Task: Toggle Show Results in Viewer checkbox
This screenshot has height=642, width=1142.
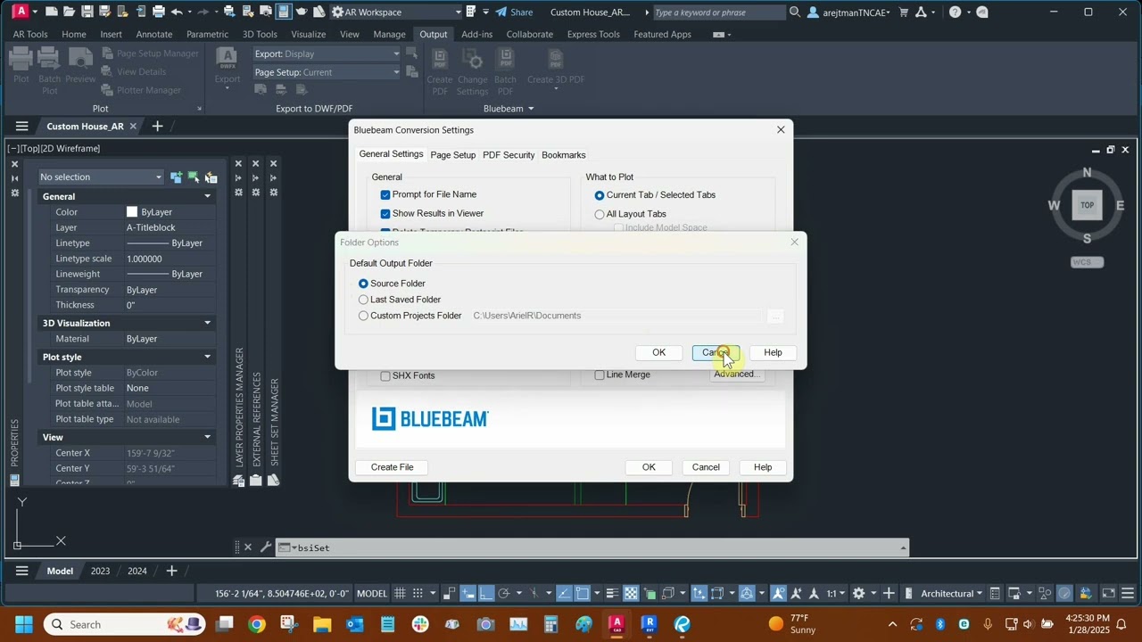Action: (x=385, y=214)
